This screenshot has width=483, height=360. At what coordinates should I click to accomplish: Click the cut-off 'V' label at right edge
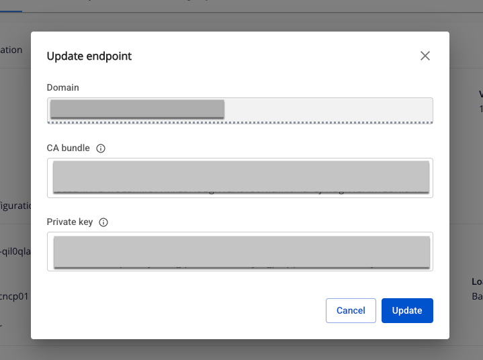(x=480, y=94)
